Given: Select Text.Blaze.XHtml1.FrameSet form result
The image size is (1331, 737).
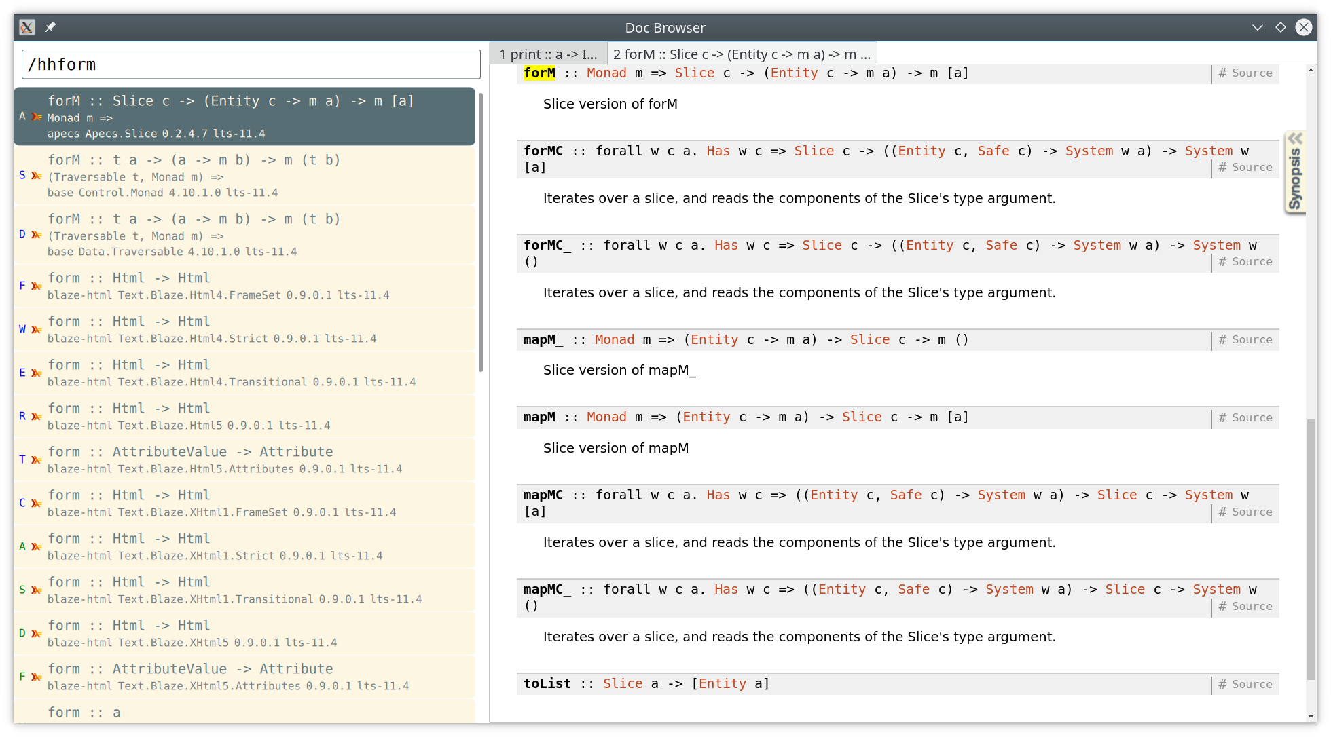Looking at the screenshot, I should (x=244, y=503).
